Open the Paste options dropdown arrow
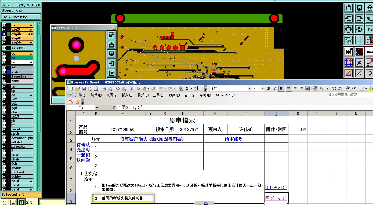Image resolution: width=373 pixels, height=205 pixels. tap(148, 89)
